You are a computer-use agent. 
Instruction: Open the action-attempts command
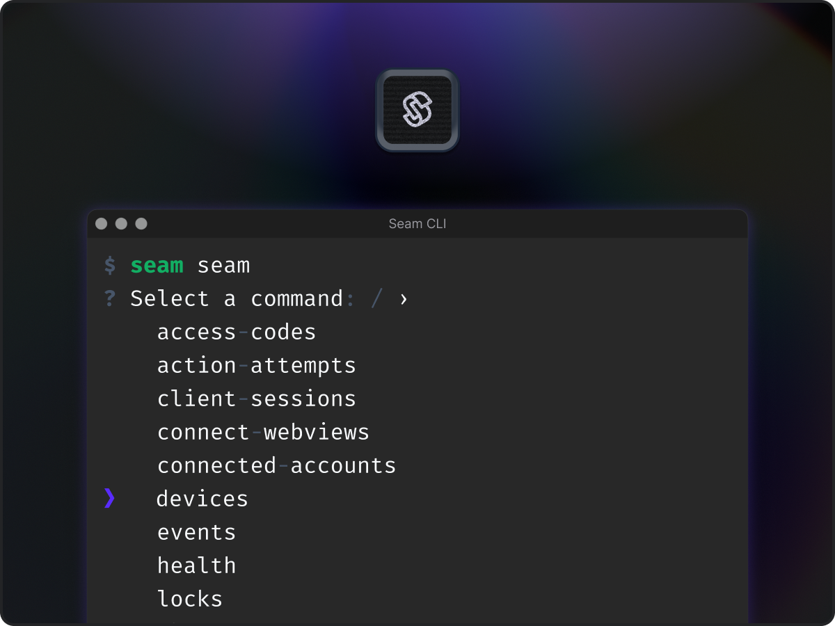(x=256, y=365)
